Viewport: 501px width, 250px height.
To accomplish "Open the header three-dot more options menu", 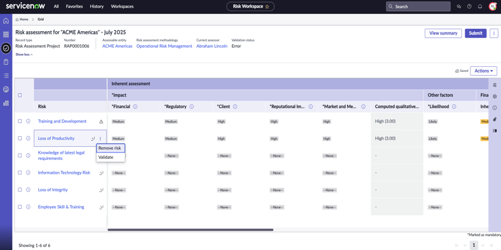I will pos(493,33).
